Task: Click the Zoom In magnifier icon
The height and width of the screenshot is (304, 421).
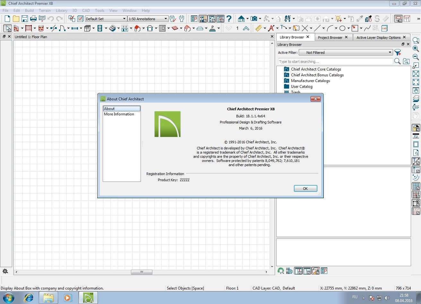Action: [416, 48]
